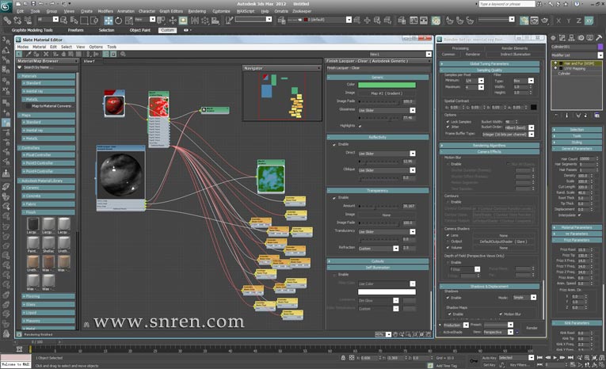Toggle Volume camera shader checkbox
This screenshot has height=369, width=606.
point(448,248)
